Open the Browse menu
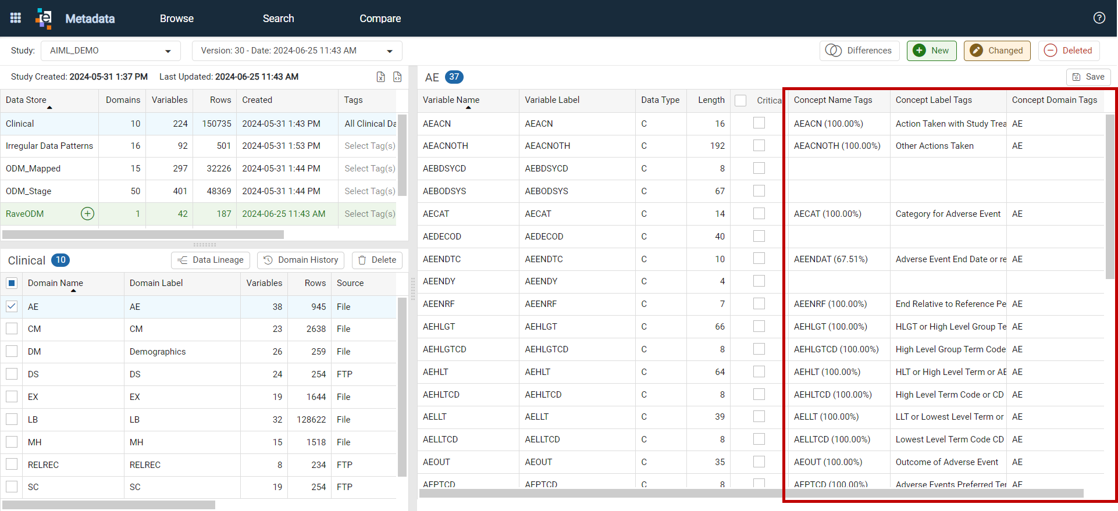 coord(177,19)
